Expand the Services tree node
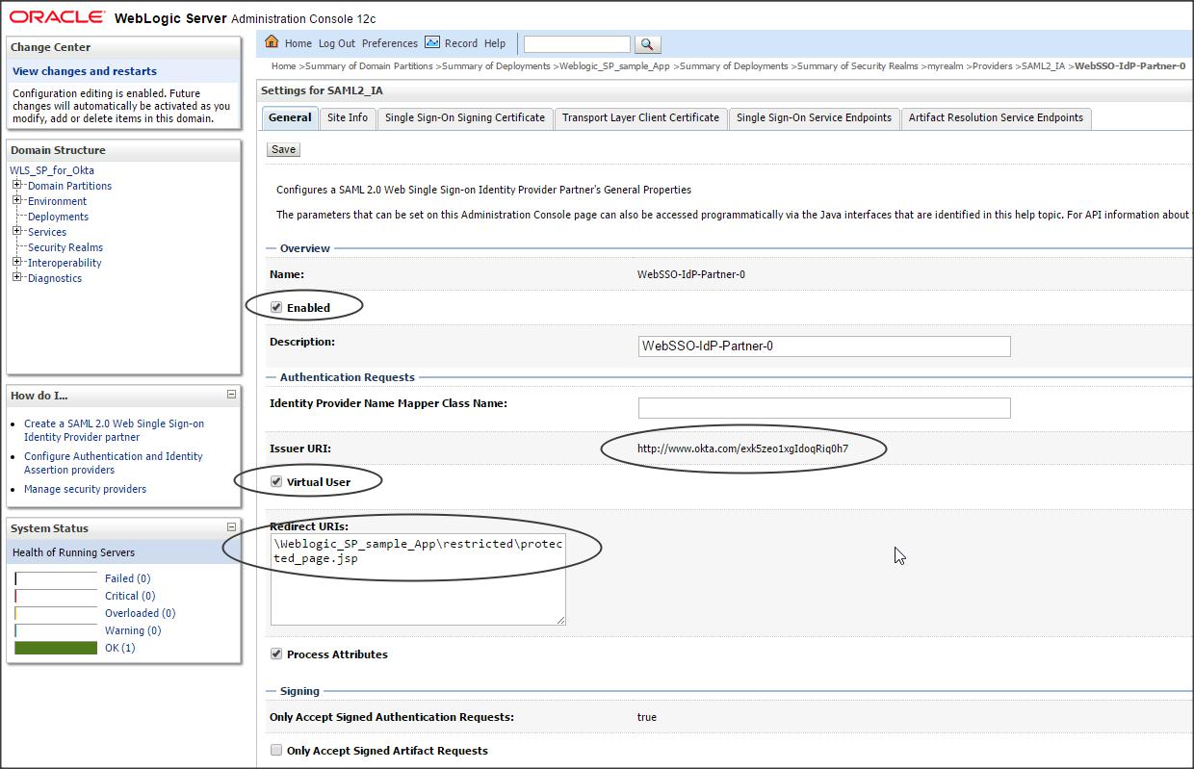This screenshot has height=769, width=1194. pos(16,231)
